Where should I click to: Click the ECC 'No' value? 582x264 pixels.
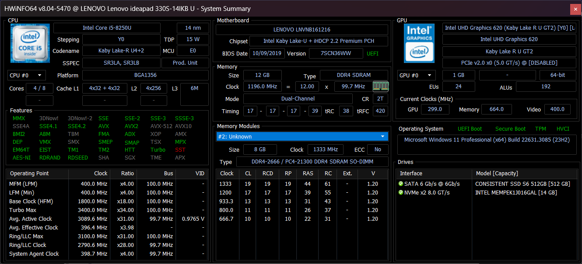378,149
